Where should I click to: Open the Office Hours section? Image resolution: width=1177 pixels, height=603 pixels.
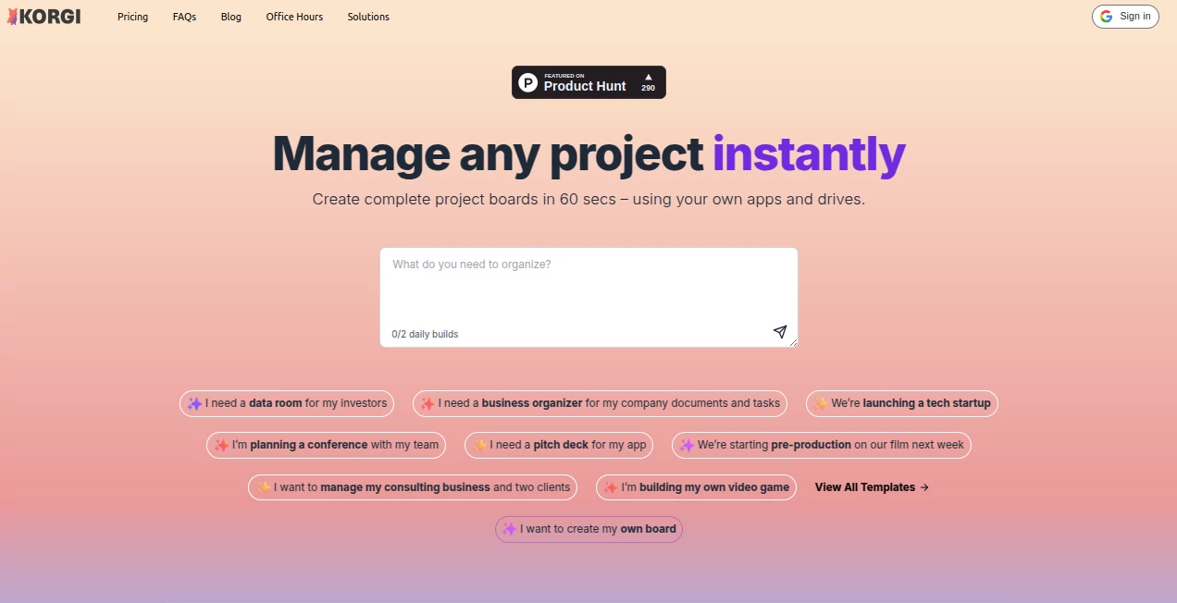click(293, 16)
